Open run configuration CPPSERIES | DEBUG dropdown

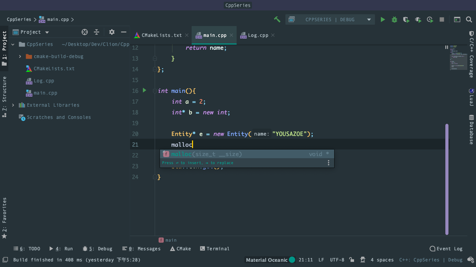pos(330,19)
